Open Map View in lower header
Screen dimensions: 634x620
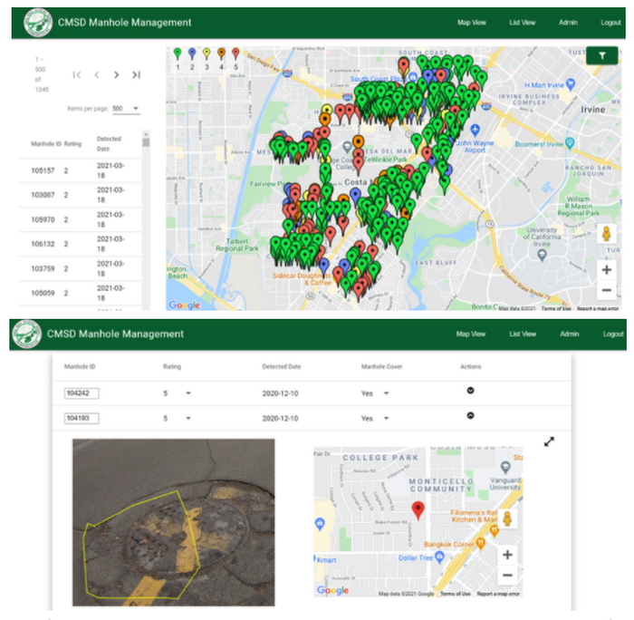click(471, 334)
